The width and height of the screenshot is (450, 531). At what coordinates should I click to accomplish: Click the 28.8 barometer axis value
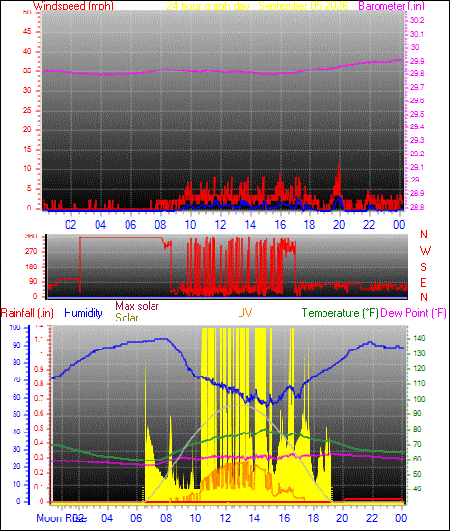pyautogui.click(x=417, y=207)
